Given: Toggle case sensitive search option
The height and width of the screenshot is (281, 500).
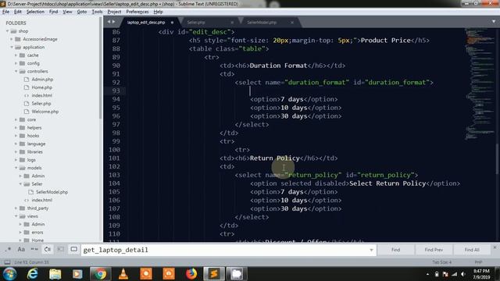Looking at the screenshot, I should (x=21, y=250).
